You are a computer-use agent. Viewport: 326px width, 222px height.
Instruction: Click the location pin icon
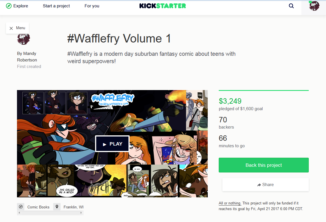point(57,207)
